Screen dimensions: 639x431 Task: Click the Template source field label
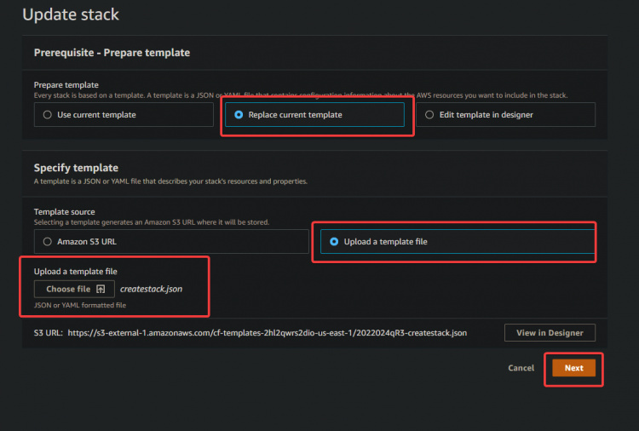tap(64, 211)
